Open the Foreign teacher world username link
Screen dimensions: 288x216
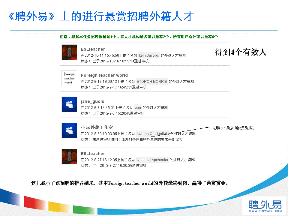(x=104, y=75)
